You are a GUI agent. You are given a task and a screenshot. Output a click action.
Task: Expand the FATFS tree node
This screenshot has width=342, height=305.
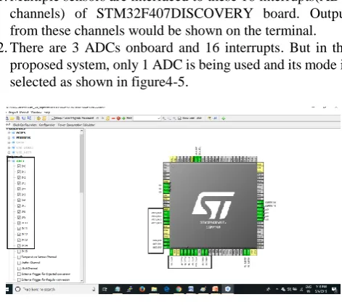[9, 133]
